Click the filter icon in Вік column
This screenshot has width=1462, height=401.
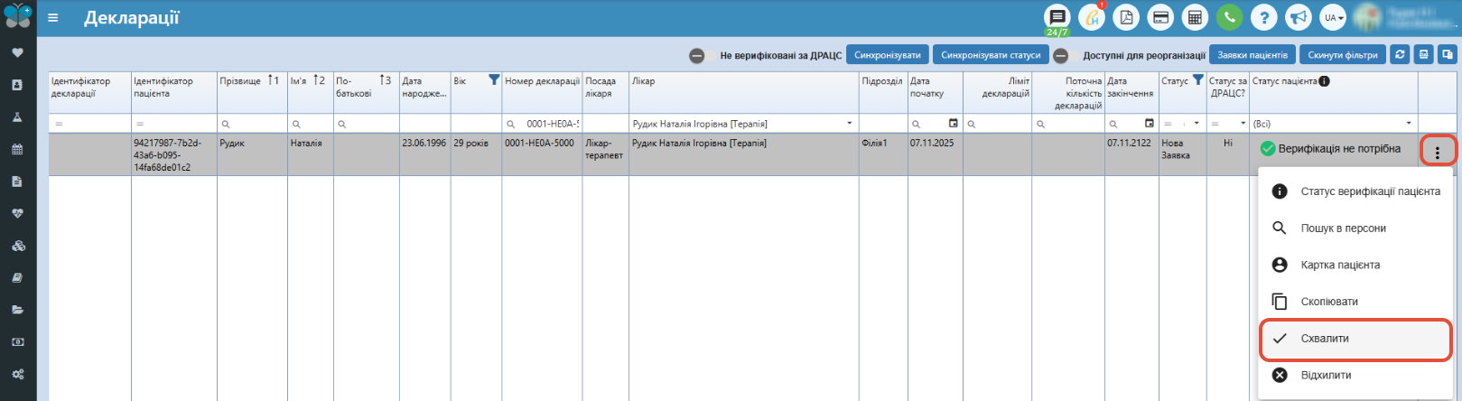tap(494, 79)
